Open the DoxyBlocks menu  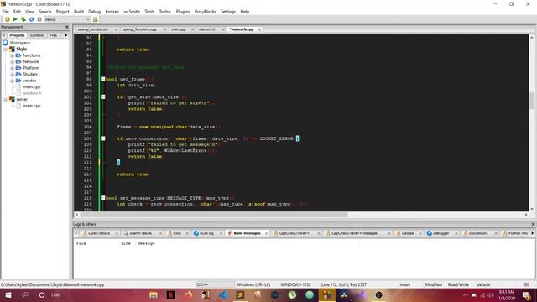click(205, 11)
